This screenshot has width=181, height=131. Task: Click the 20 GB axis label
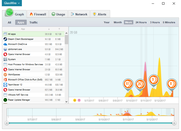click(x=73, y=32)
